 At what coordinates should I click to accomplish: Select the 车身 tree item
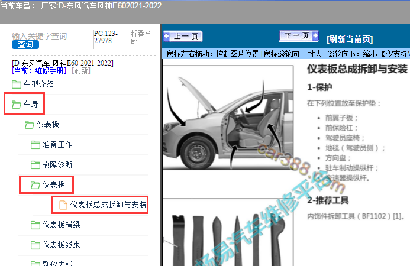31,104
